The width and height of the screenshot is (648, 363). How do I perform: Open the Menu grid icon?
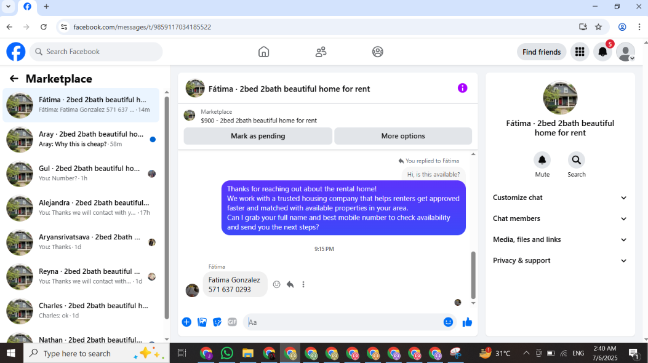click(580, 52)
